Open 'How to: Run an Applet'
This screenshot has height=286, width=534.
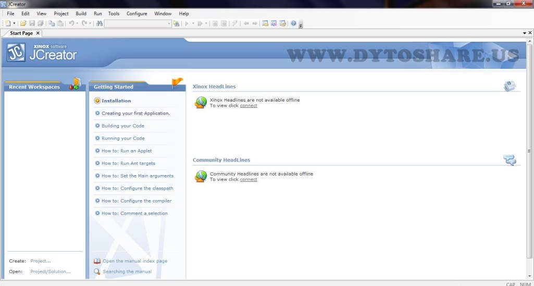point(127,151)
